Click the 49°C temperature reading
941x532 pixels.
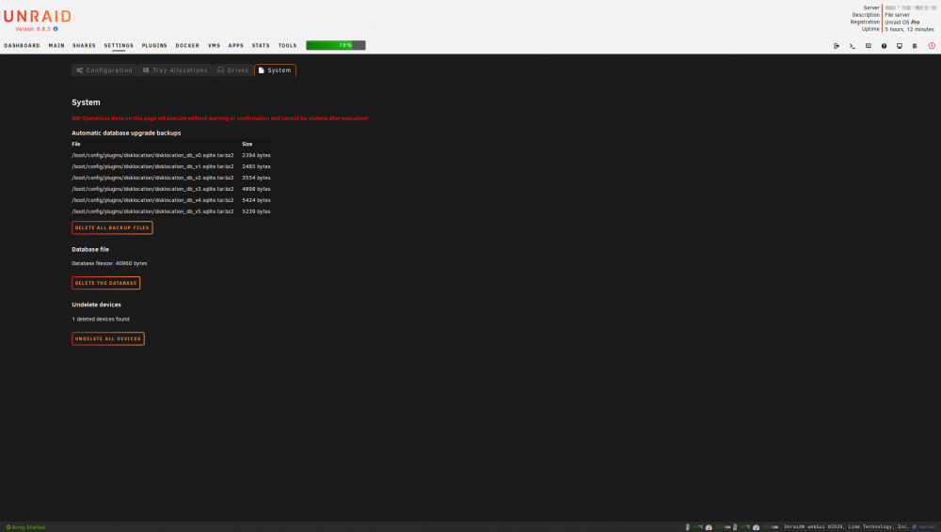tap(698, 527)
